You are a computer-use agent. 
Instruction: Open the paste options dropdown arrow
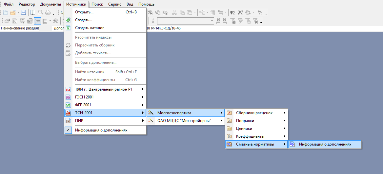(x=195, y=12)
